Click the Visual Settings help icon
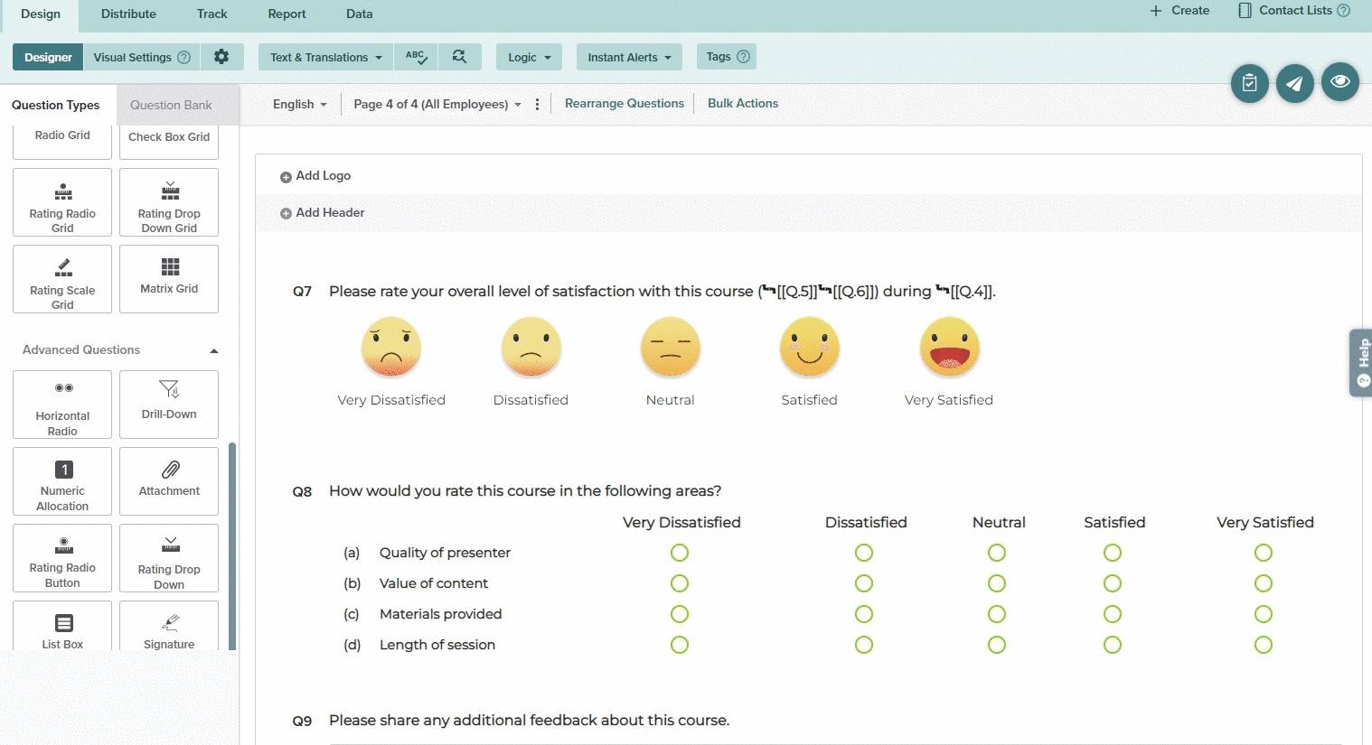 pyautogui.click(x=184, y=57)
